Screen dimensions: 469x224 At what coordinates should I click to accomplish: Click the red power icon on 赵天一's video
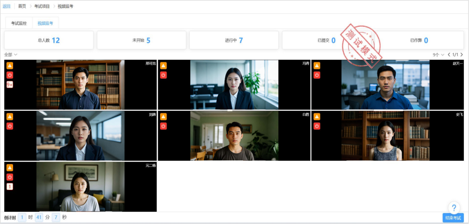coord(317,75)
